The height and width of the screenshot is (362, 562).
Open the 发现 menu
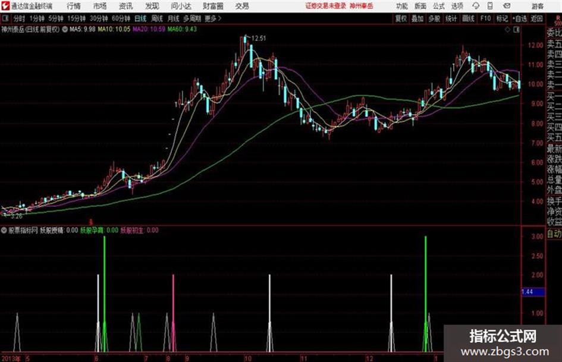[152, 6]
